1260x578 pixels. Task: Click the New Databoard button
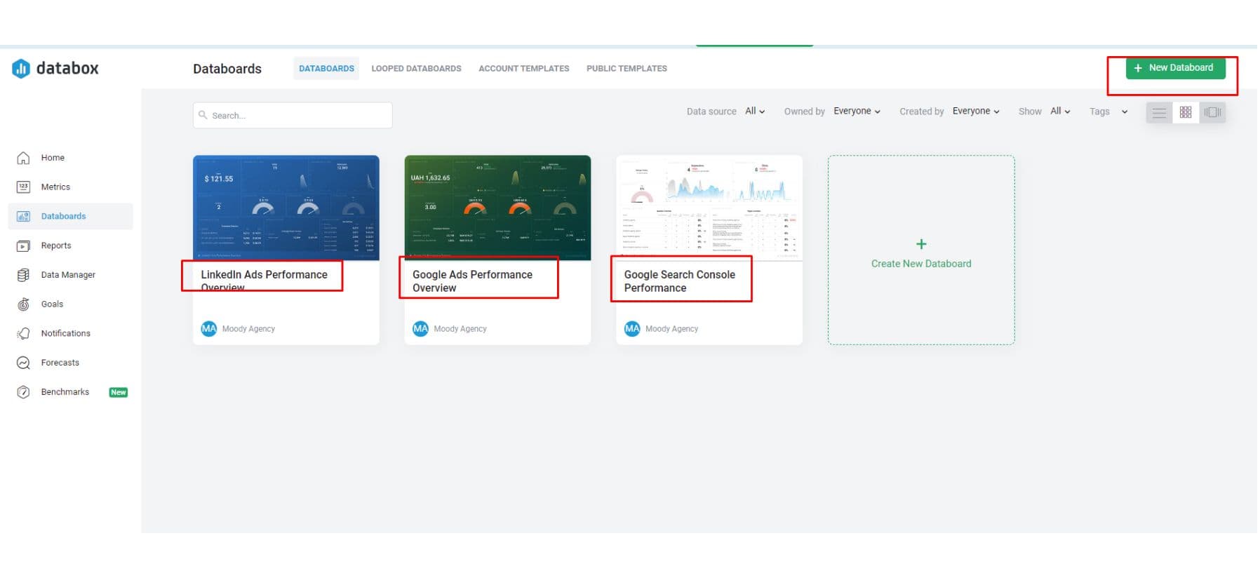(1175, 68)
